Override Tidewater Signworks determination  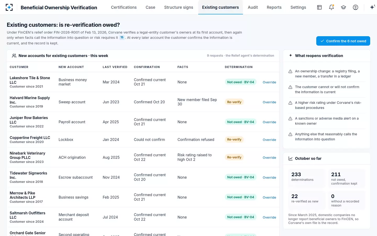point(269,178)
